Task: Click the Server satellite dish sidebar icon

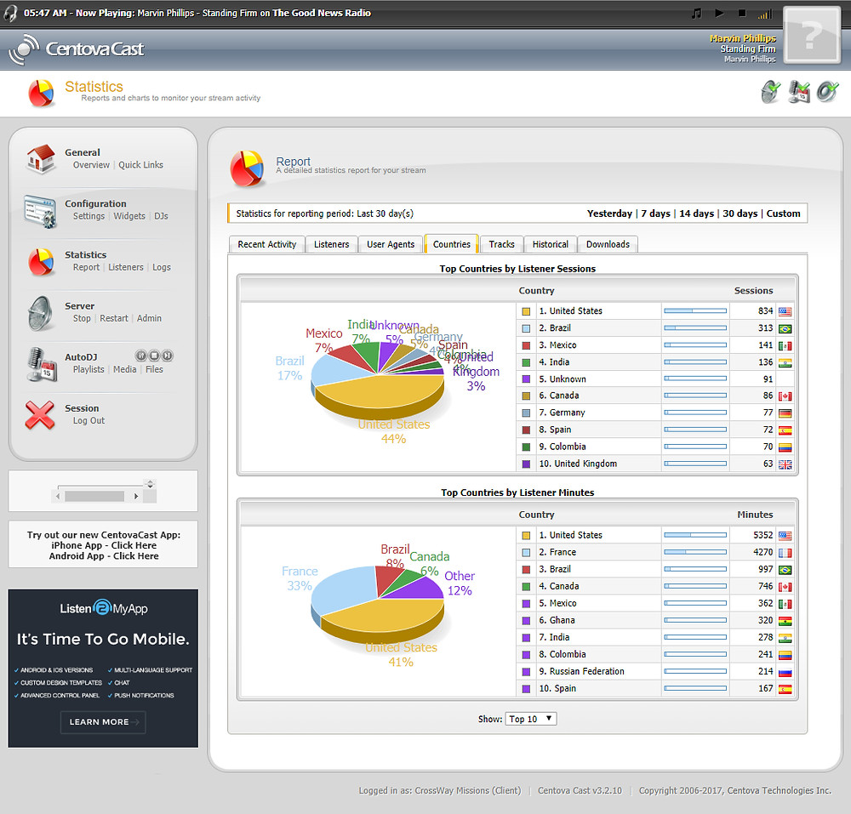Action: 41,313
